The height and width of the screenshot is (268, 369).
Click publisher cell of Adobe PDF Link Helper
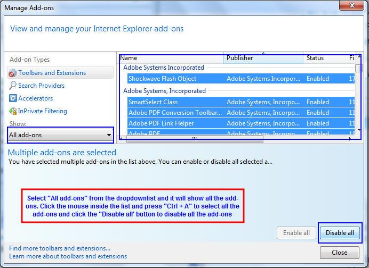click(x=263, y=123)
